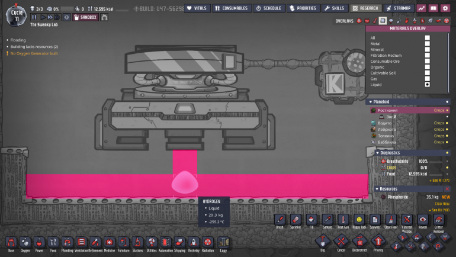Select the Priority tool
This screenshot has width=456, height=257.
click(378, 243)
